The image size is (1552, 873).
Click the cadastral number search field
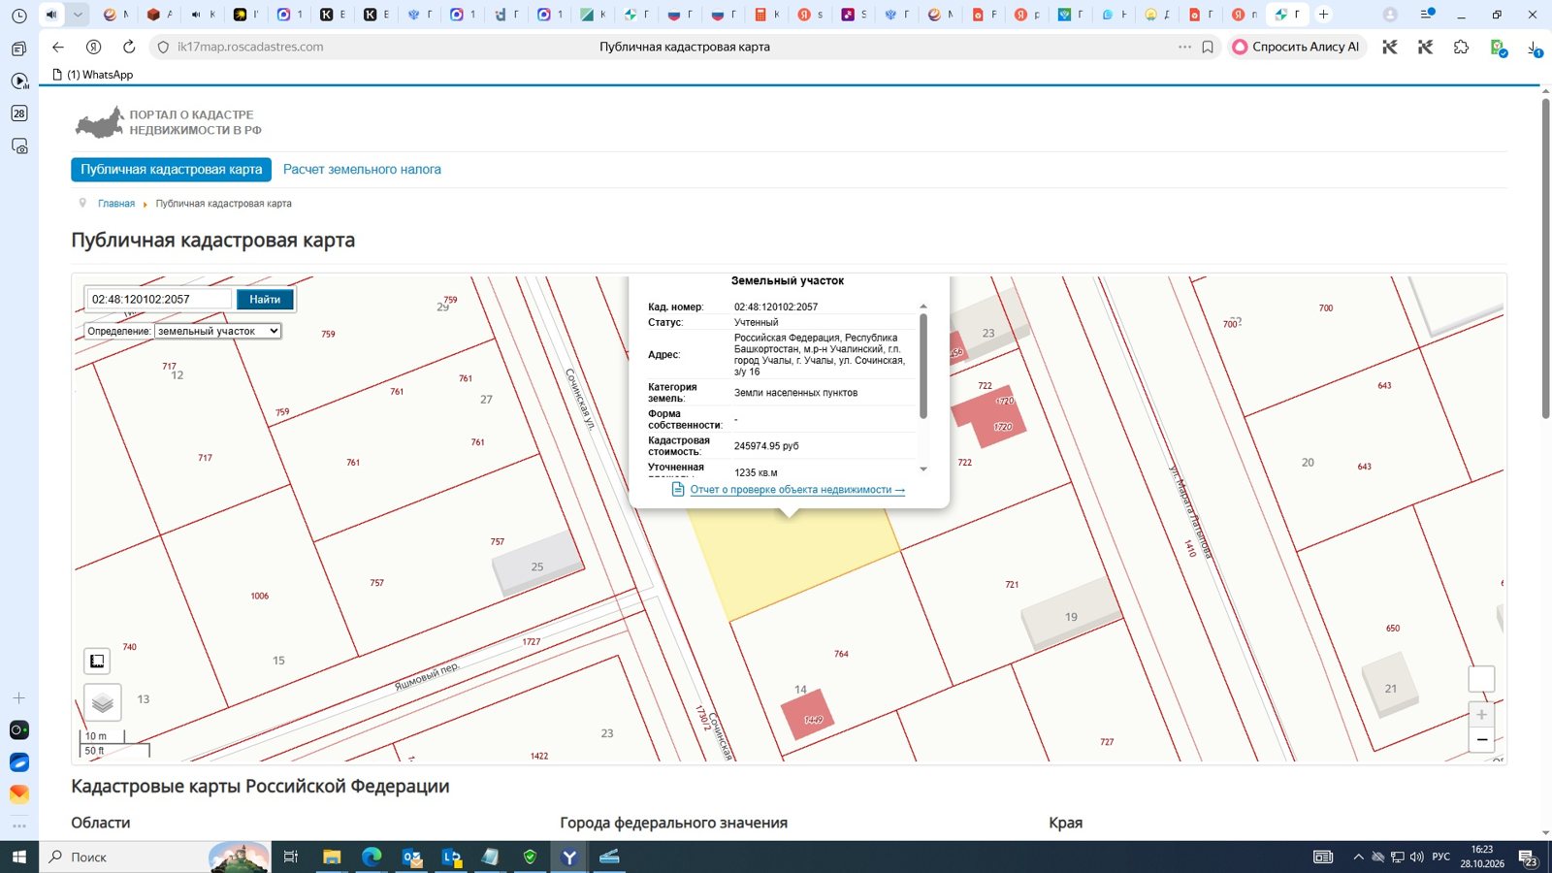[160, 300]
